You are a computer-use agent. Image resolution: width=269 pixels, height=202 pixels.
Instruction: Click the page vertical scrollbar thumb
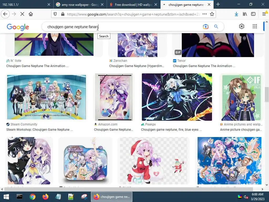(267, 94)
